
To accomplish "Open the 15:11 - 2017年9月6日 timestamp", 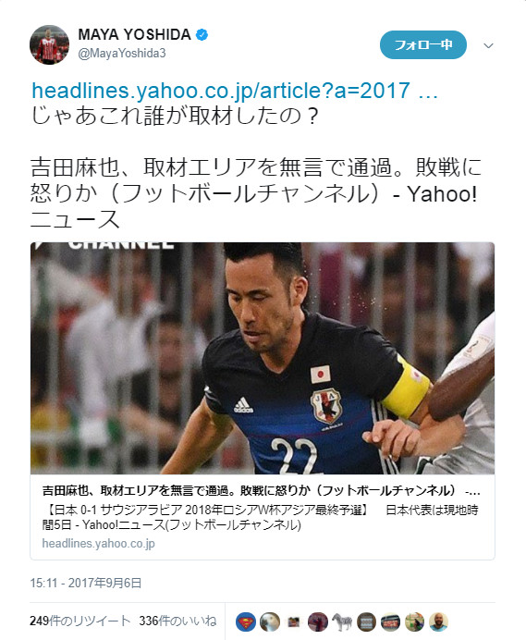I will (x=86, y=583).
